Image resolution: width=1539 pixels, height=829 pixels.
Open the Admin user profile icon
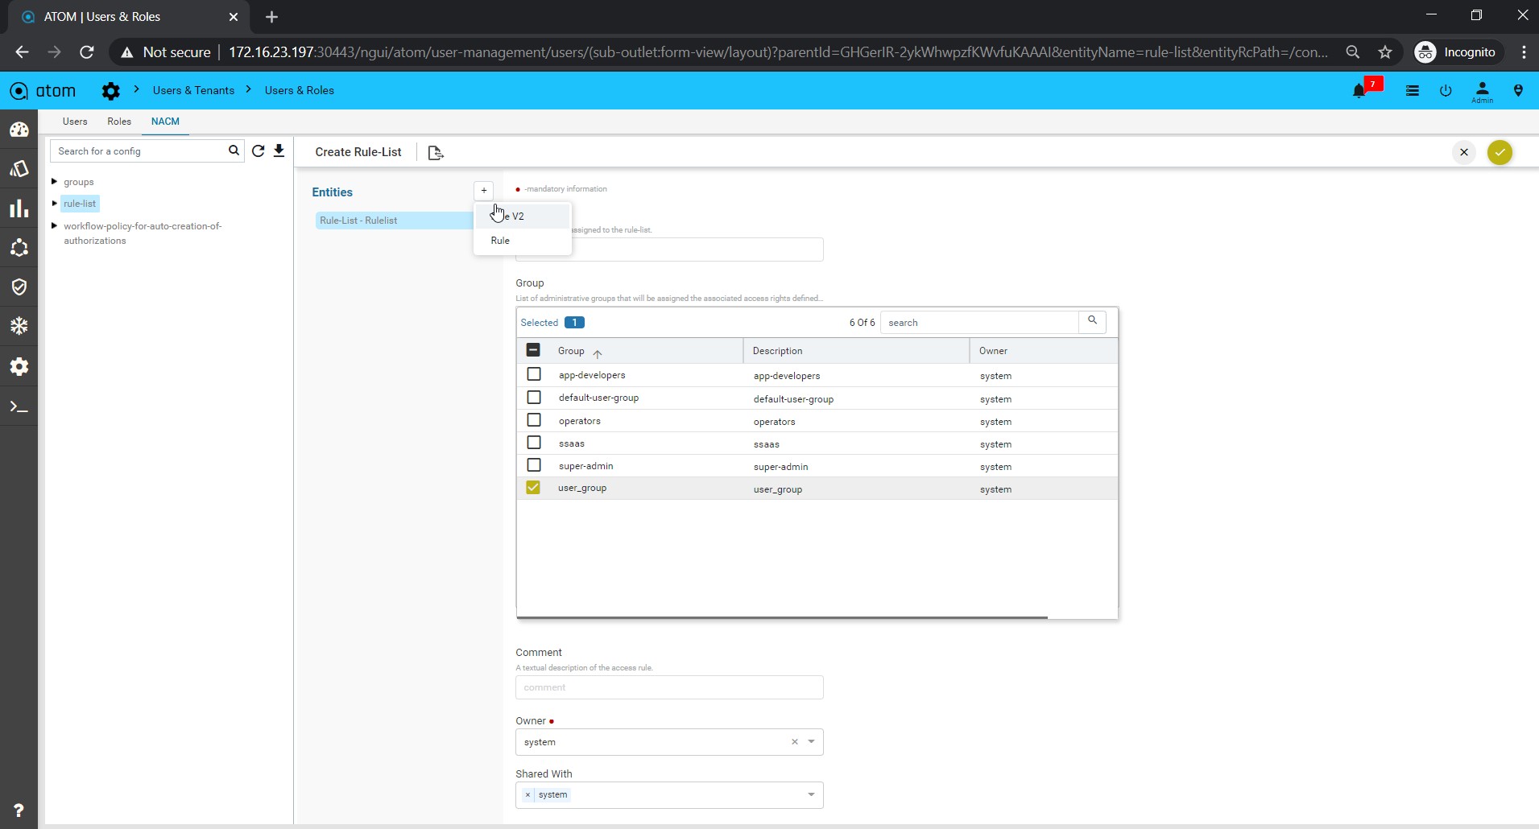click(1482, 92)
